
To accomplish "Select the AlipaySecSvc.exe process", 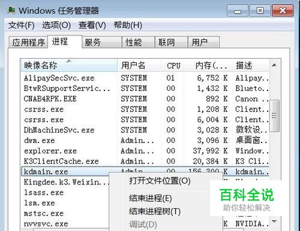I will pyautogui.click(x=145, y=78).
